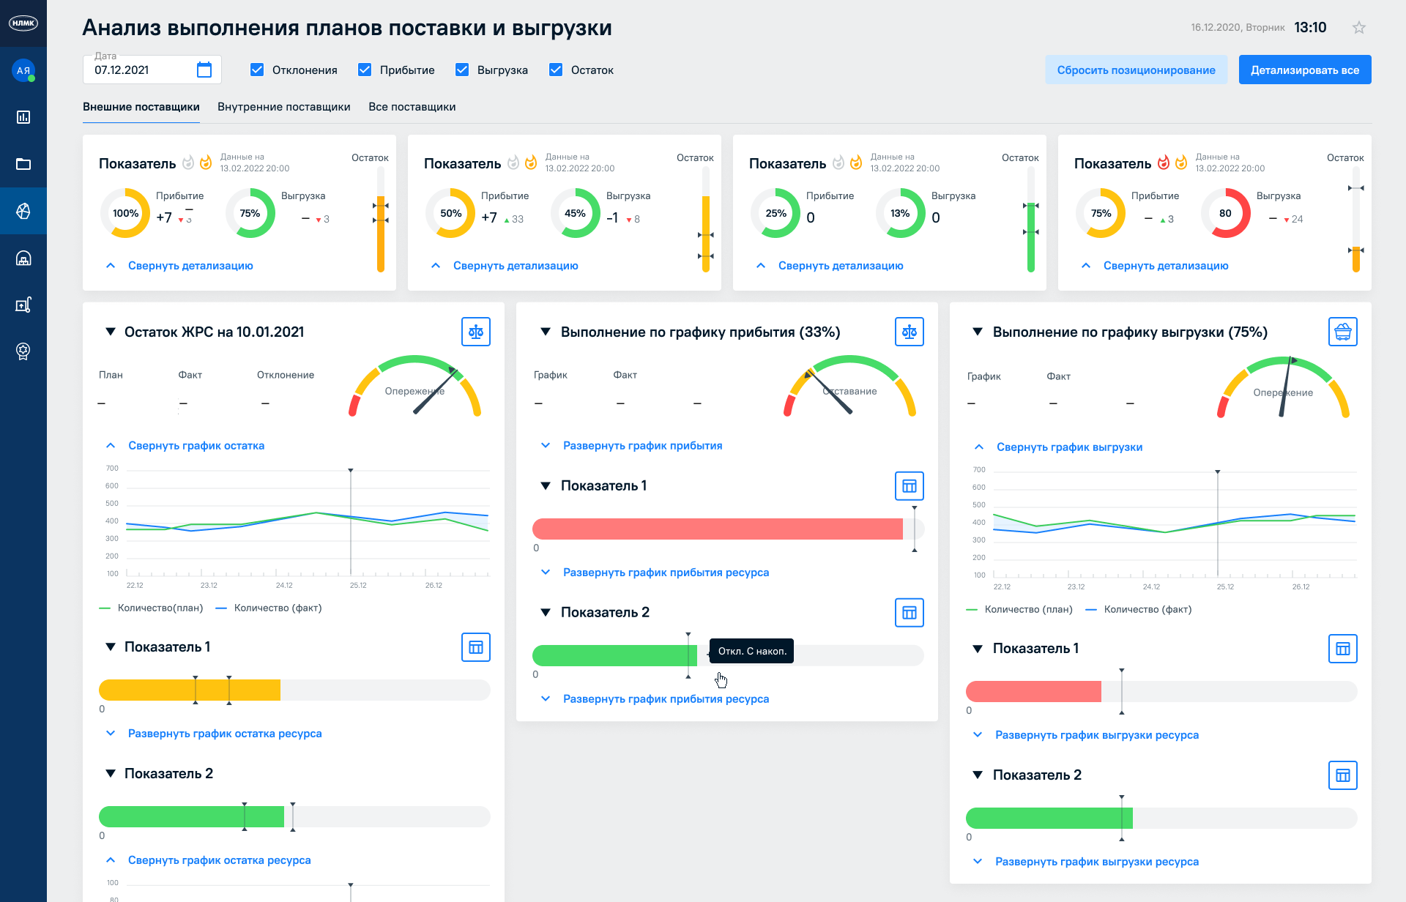Click the star favorite icon

pyautogui.click(x=1359, y=28)
